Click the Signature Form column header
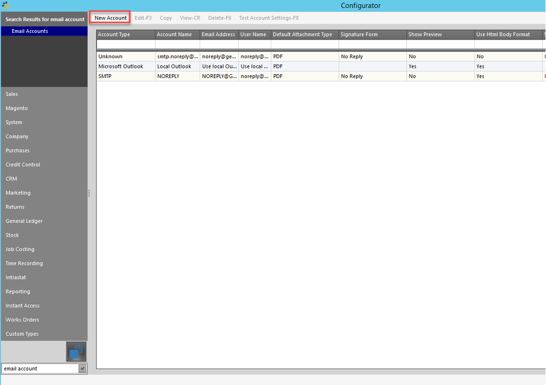546x385 pixels. click(371, 34)
